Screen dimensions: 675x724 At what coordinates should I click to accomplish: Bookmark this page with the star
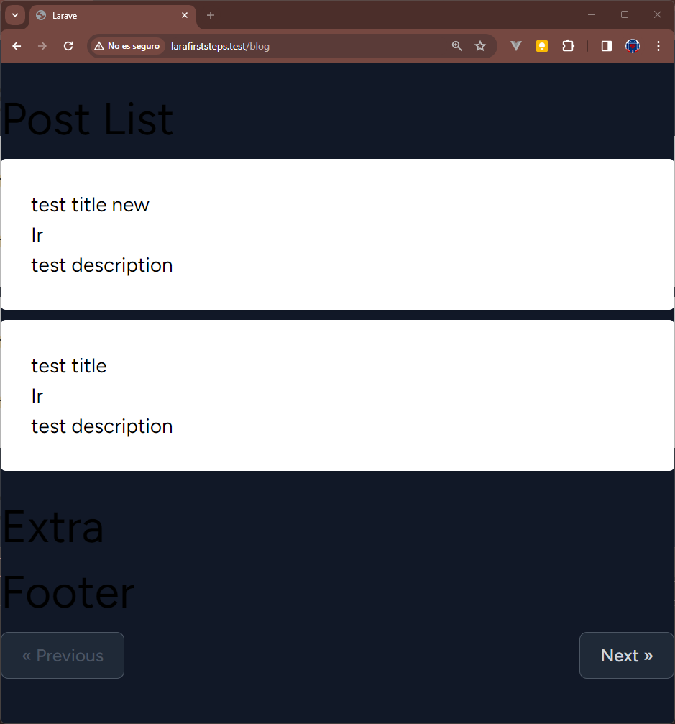tap(480, 45)
